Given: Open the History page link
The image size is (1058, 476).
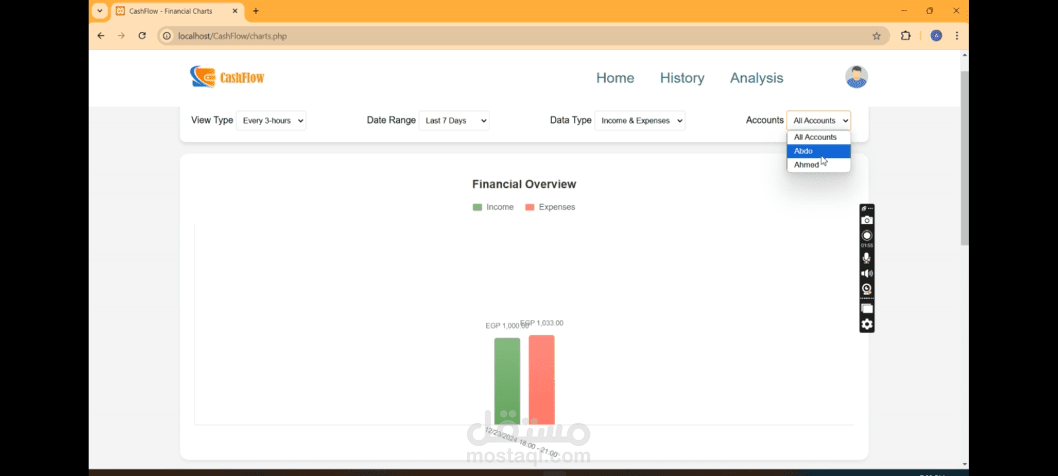Looking at the screenshot, I should pyautogui.click(x=682, y=78).
